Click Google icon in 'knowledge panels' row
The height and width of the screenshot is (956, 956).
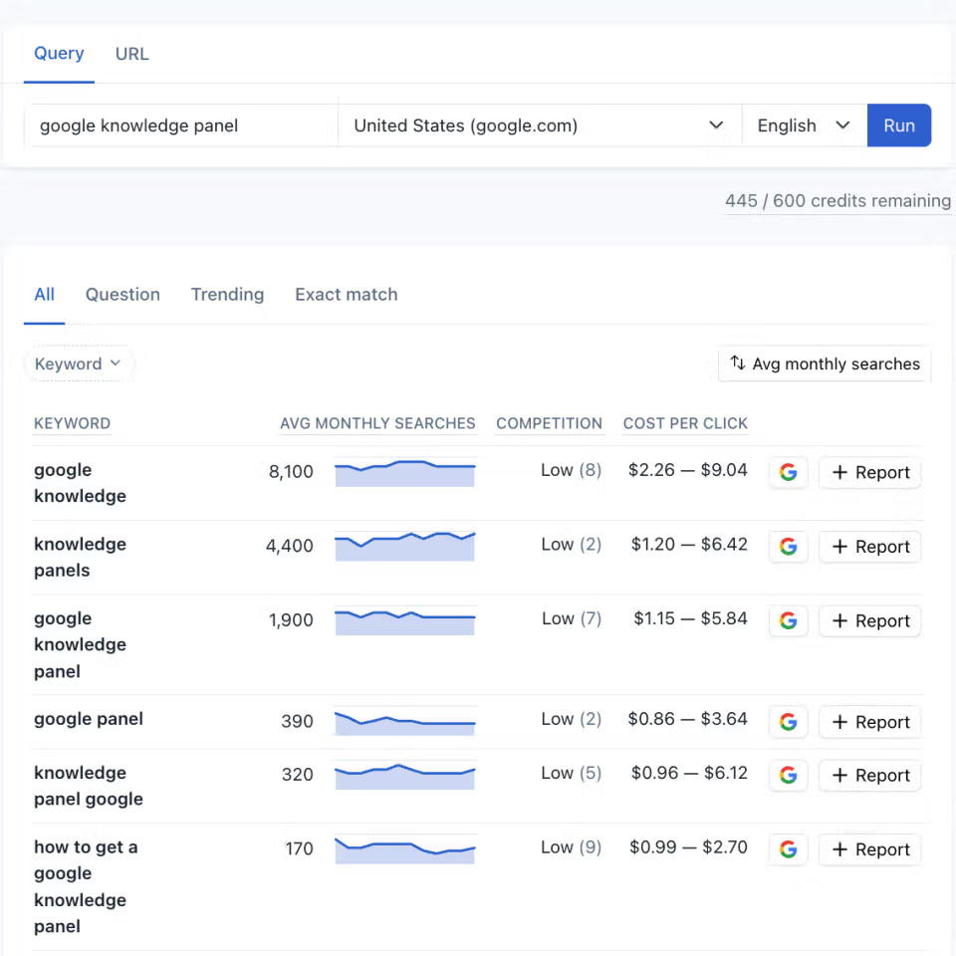tap(788, 546)
